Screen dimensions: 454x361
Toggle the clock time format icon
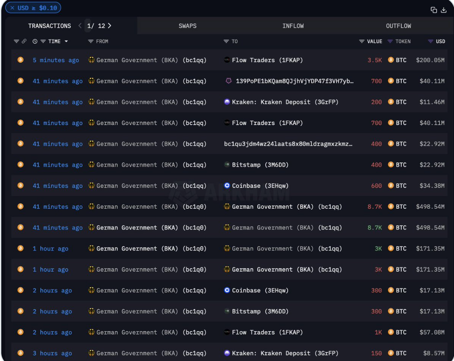click(35, 41)
